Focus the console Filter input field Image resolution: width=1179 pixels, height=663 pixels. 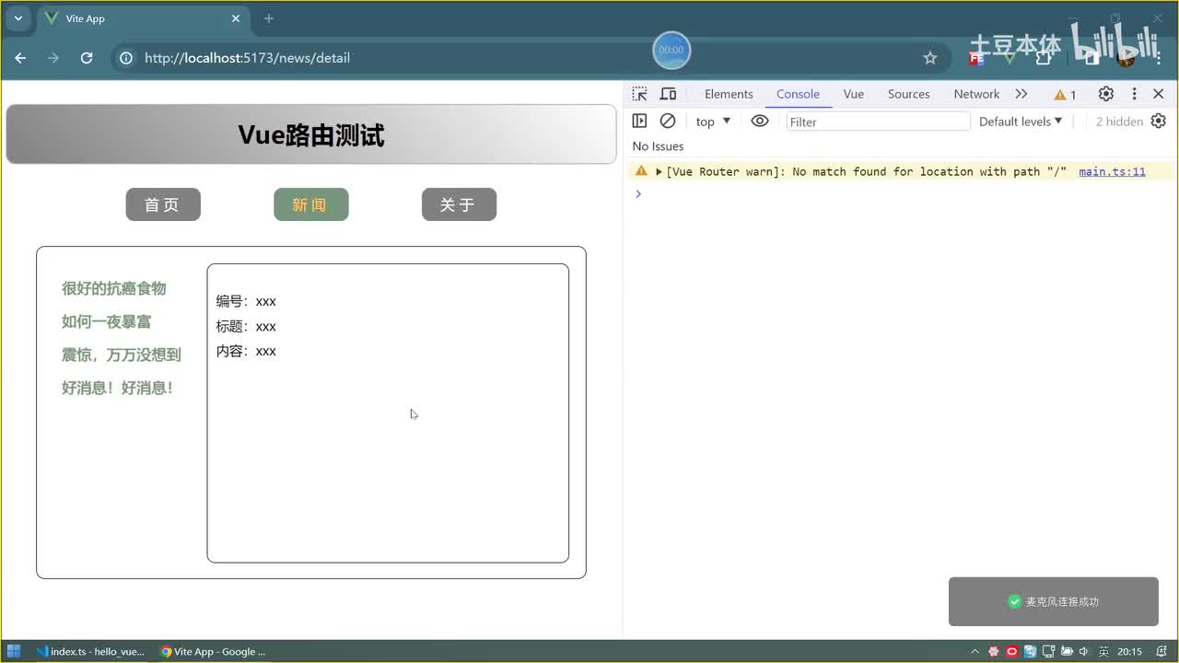coord(878,122)
